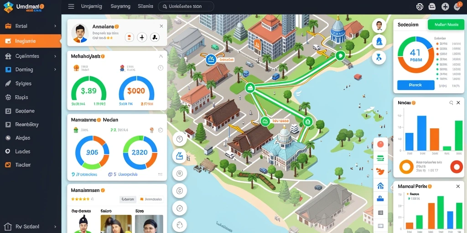Open the Sayarng top menu item
This screenshot has height=233, width=467.
(120, 6)
